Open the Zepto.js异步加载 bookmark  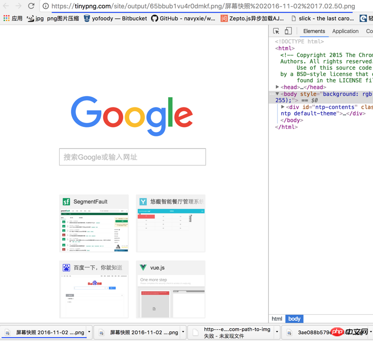pyautogui.click(x=252, y=18)
